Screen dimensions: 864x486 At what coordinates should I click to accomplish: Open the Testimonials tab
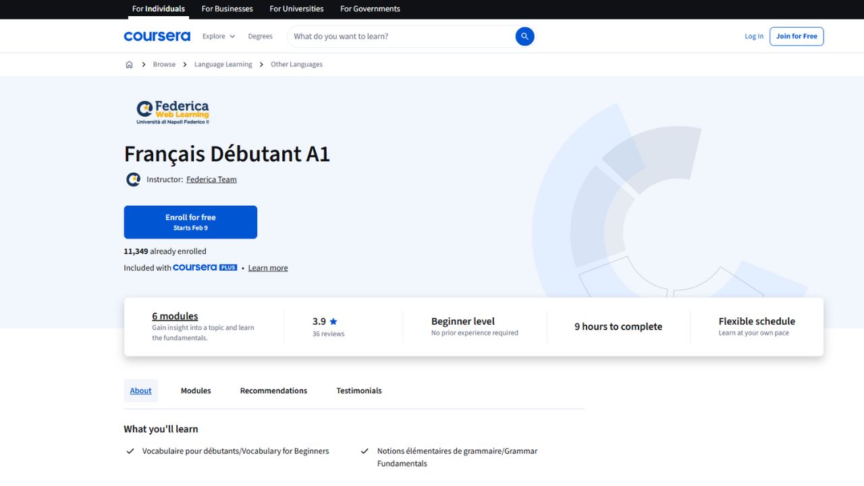point(358,390)
